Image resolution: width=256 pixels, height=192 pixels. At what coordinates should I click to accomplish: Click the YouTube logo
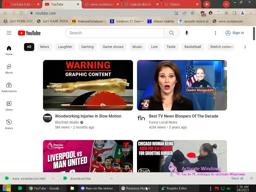pyautogui.click(x=29, y=33)
